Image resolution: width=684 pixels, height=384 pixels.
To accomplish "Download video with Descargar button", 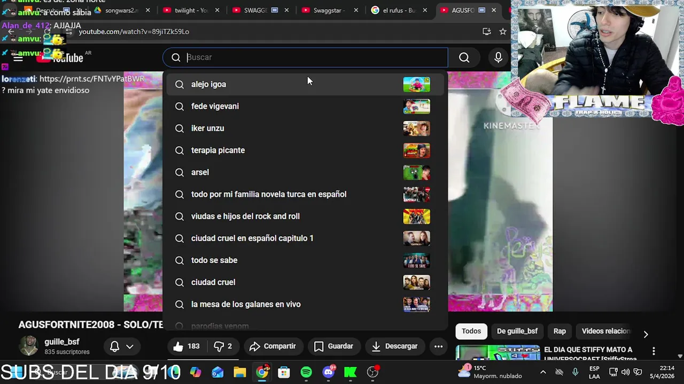I will (x=394, y=346).
